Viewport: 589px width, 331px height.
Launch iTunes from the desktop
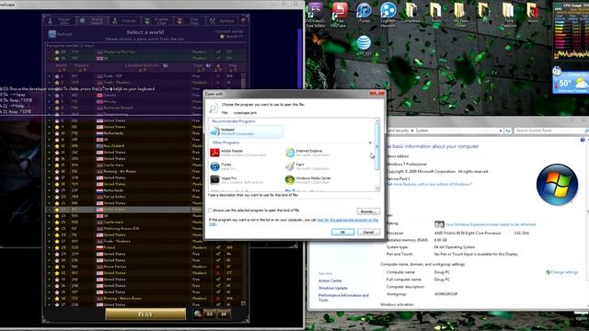click(x=364, y=13)
